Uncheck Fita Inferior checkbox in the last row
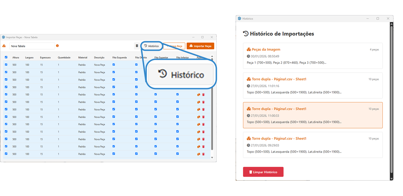This screenshot has width=403, height=196. 177,154
